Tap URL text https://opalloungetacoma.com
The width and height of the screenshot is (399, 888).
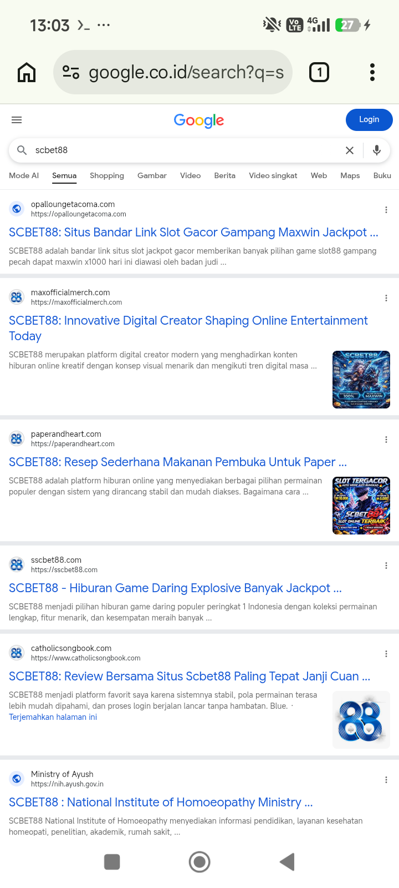79,214
